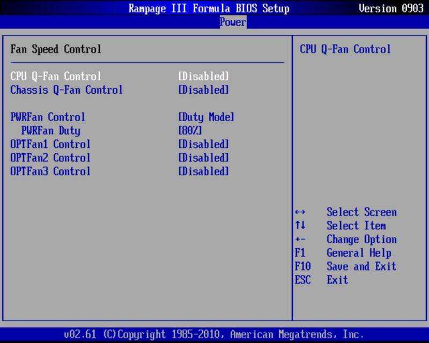Image resolution: width=429 pixels, height=343 pixels.
Task: Click the Select Item help entry
Action: (x=356, y=226)
